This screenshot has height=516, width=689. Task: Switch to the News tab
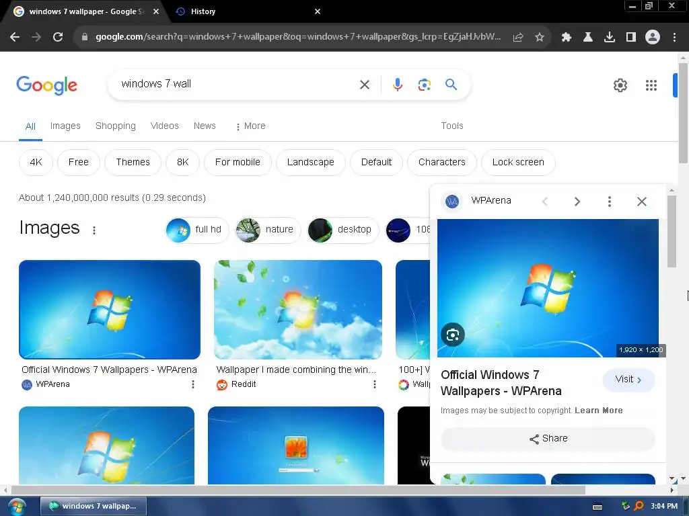[205, 126]
